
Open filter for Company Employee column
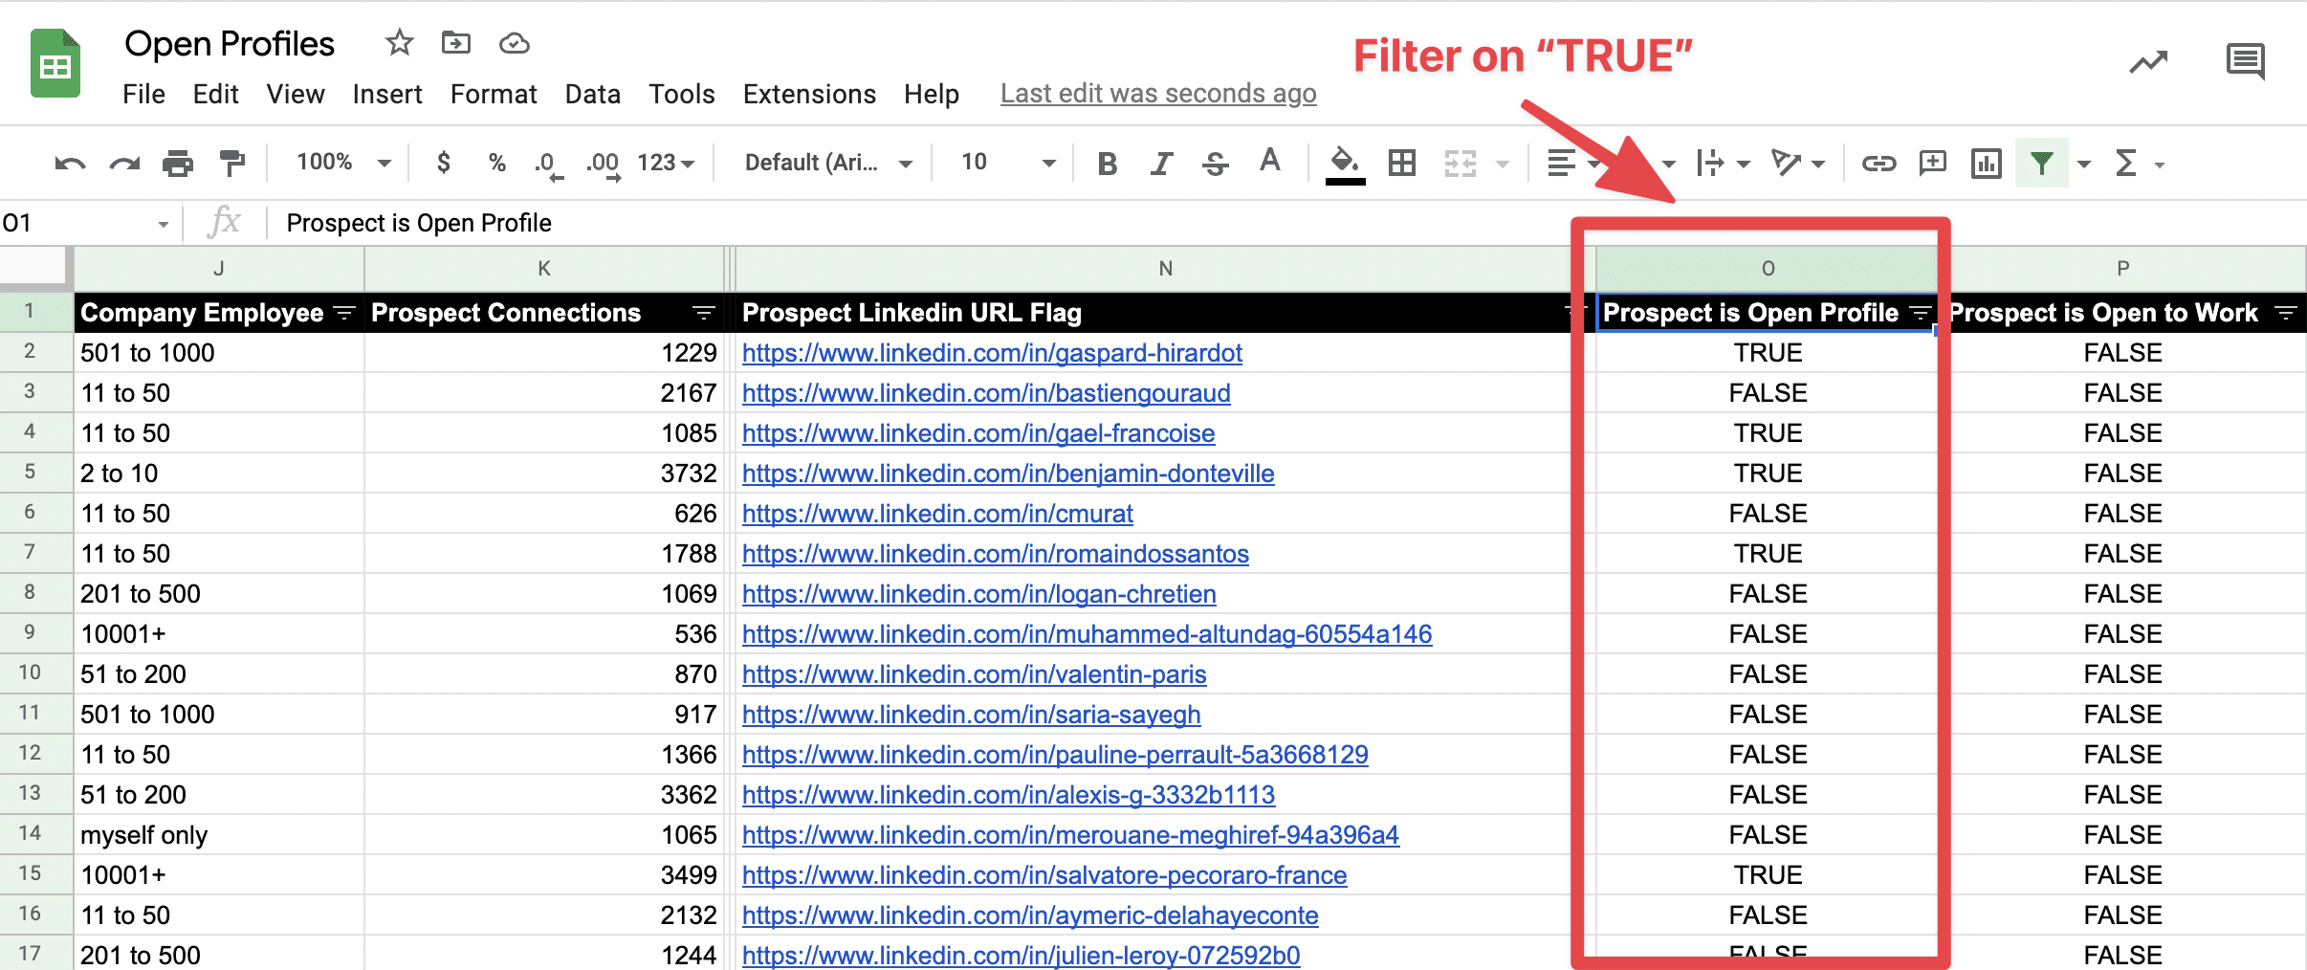coord(343,313)
